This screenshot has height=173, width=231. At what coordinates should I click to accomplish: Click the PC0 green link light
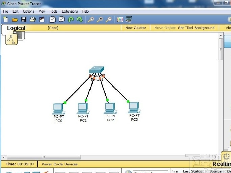click(65, 102)
